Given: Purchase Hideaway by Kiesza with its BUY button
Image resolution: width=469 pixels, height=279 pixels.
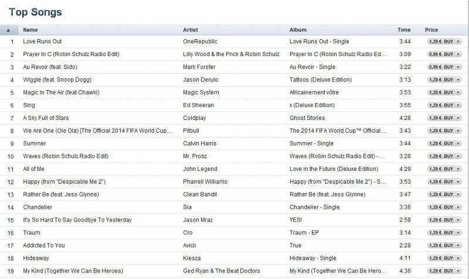Looking at the screenshot, I should coord(440,259).
